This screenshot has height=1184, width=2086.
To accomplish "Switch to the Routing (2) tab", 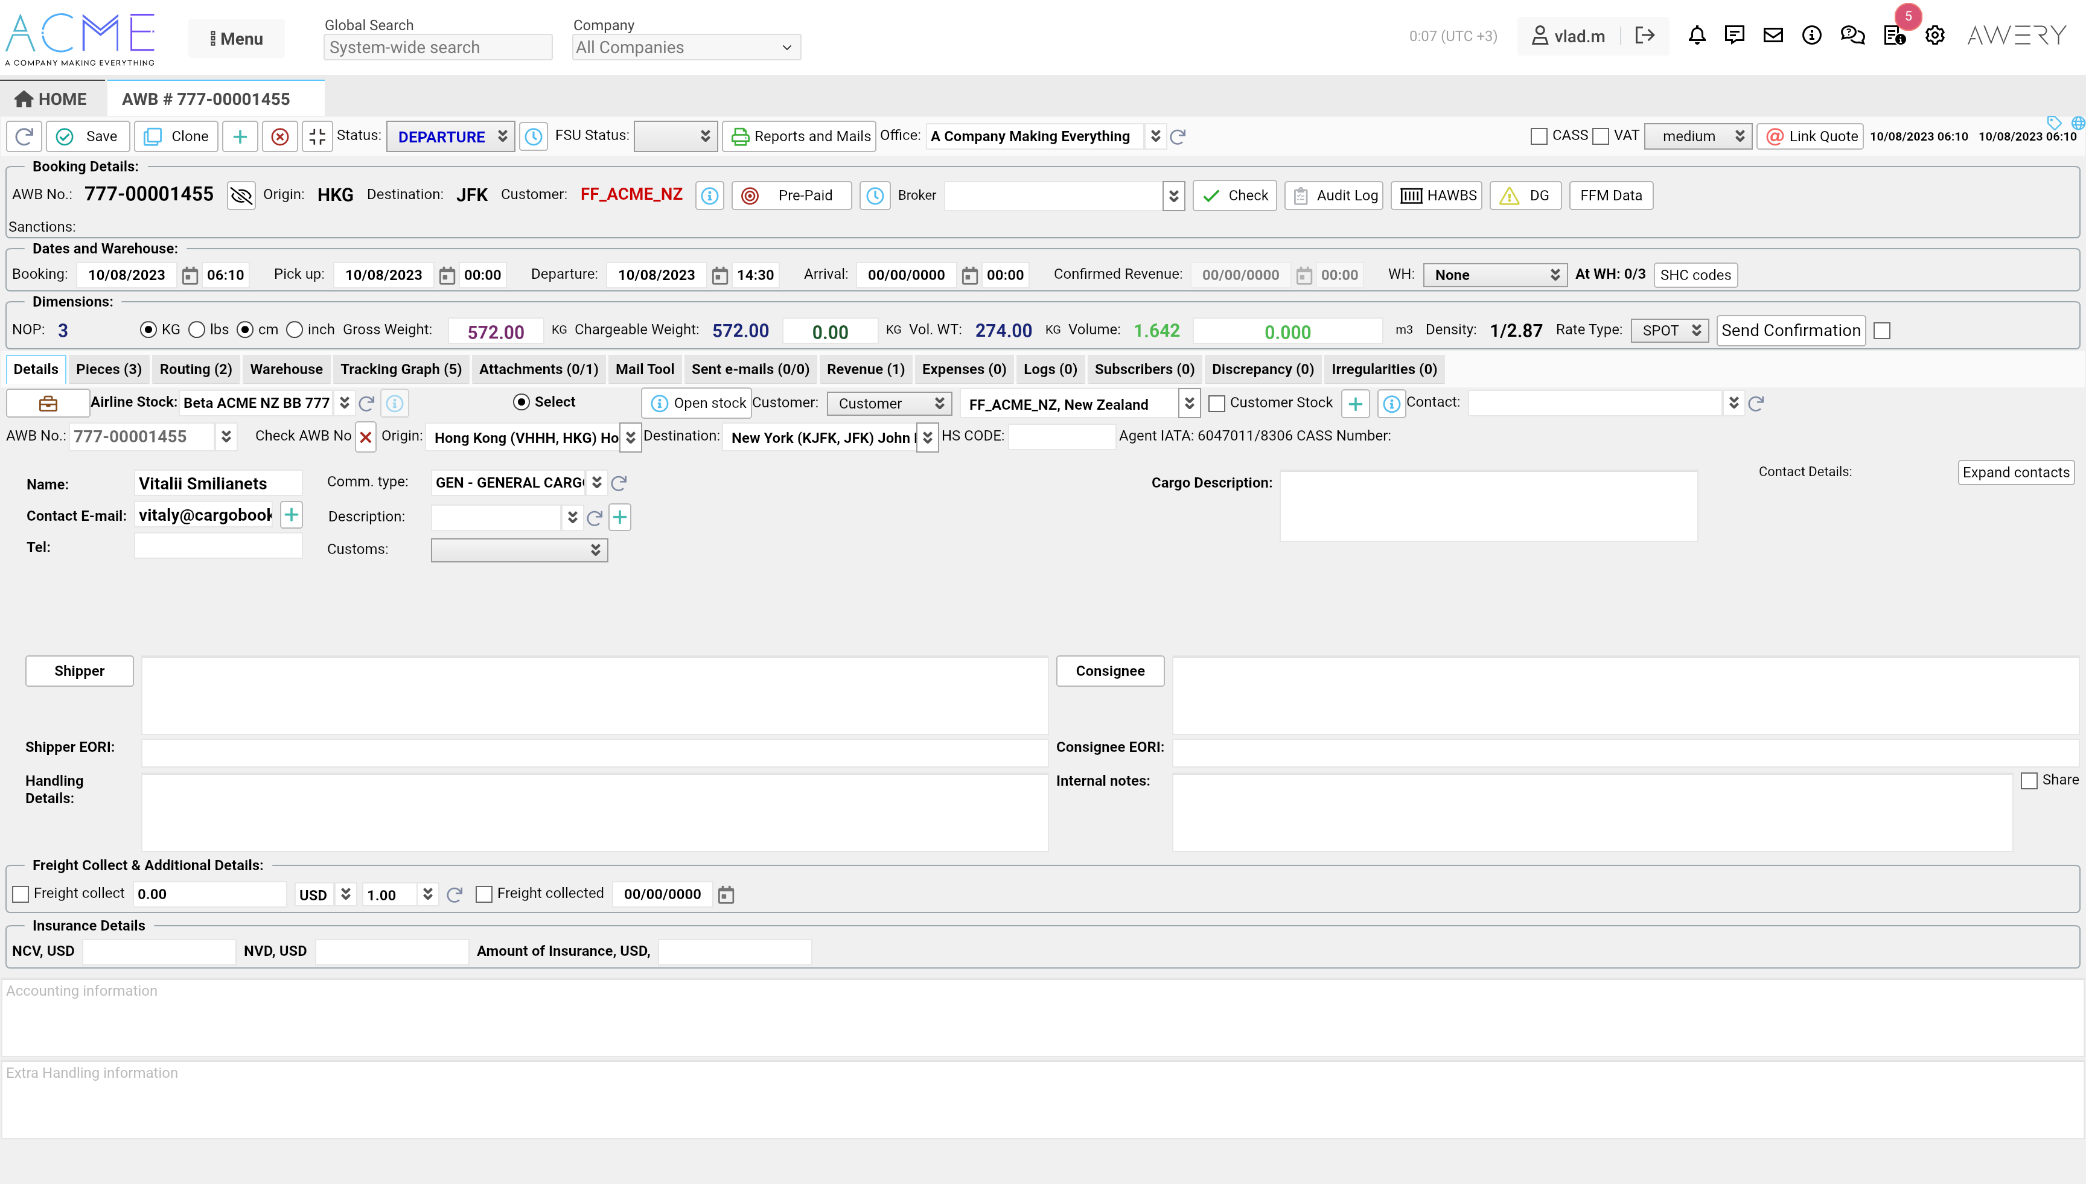I will point(195,368).
